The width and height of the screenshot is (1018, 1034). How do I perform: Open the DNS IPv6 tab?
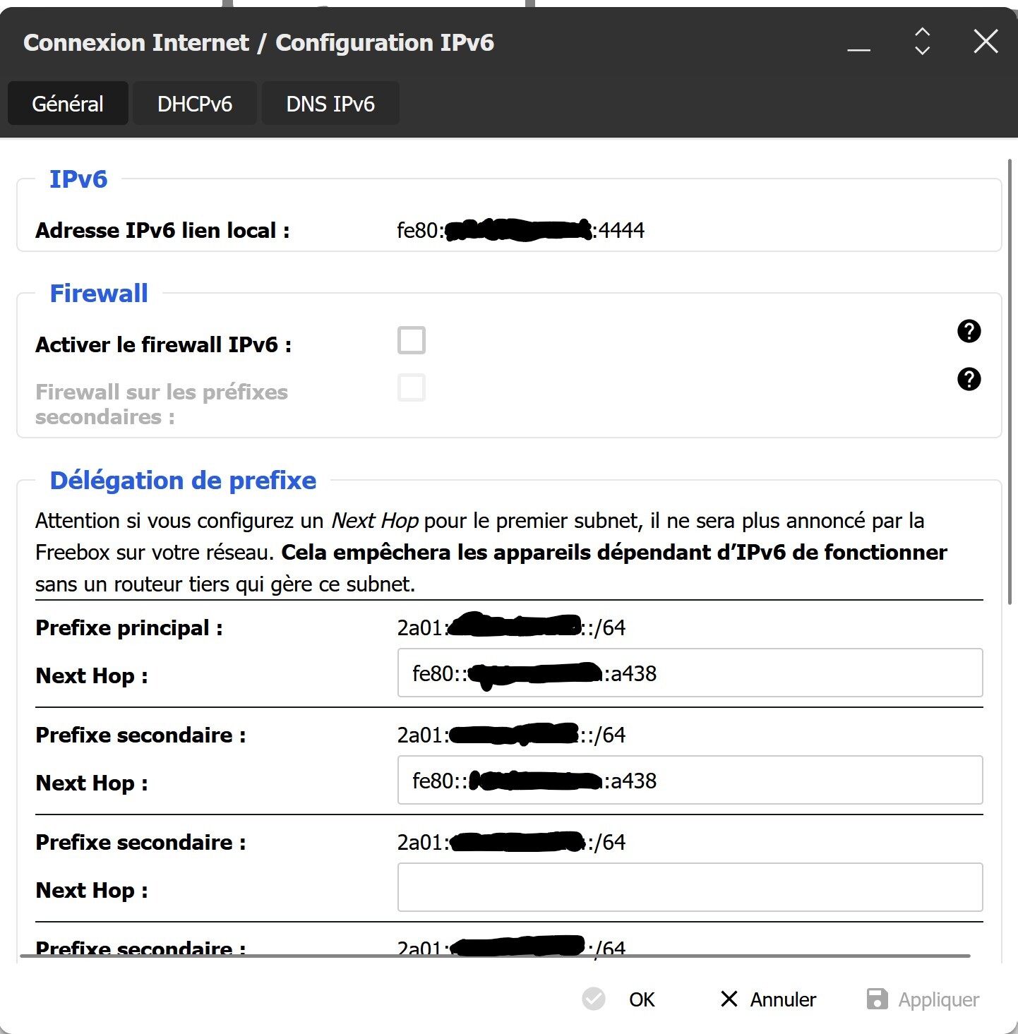(x=330, y=104)
